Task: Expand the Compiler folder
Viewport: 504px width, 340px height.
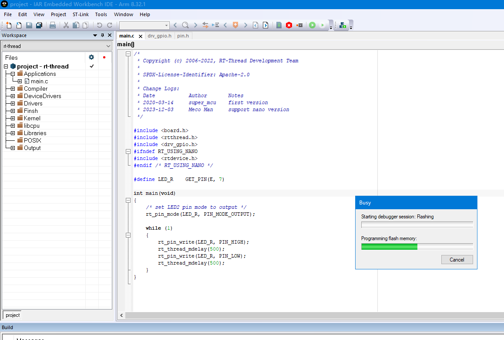Action: 13,88
